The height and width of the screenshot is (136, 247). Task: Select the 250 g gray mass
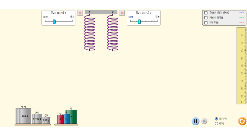click(24, 116)
